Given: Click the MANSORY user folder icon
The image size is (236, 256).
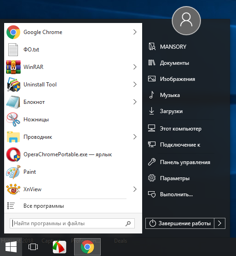Looking at the screenshot, I should click(152, 46).
